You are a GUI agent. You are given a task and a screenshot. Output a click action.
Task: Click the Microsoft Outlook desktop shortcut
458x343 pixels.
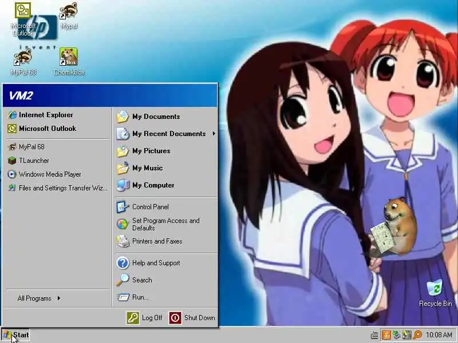(23, 19)
